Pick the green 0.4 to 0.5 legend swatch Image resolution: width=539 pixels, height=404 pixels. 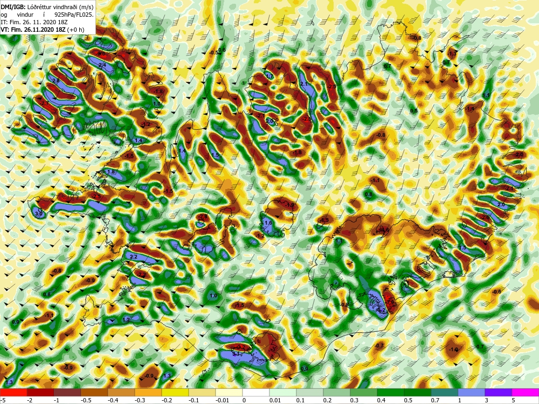point(391,392)
